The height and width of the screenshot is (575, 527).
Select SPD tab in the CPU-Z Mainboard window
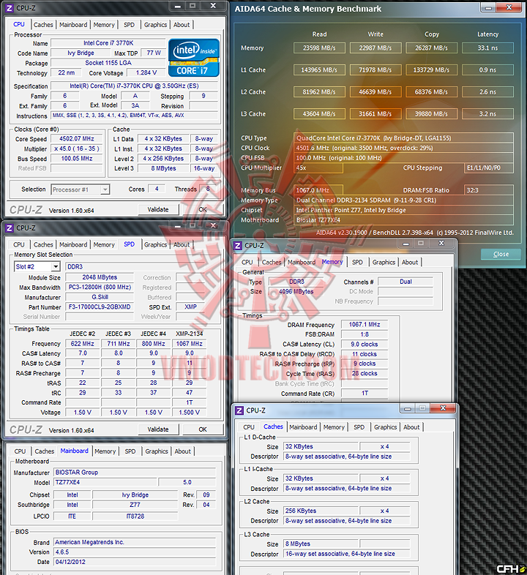point(130,451)
